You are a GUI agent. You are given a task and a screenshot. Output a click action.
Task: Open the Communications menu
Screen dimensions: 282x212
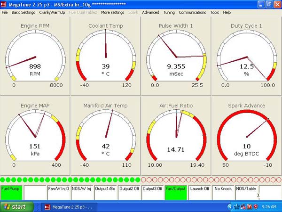click(192, 12)
